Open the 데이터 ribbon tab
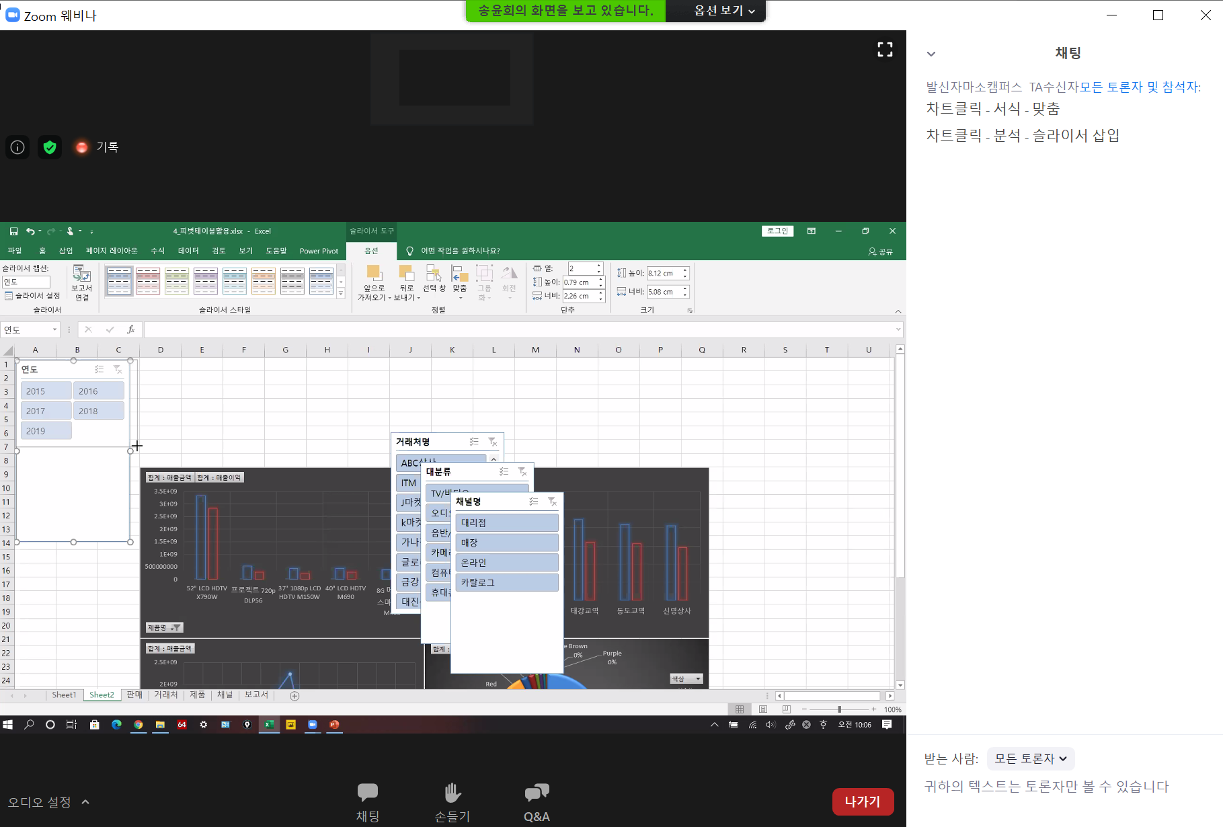 click(188, 251)
